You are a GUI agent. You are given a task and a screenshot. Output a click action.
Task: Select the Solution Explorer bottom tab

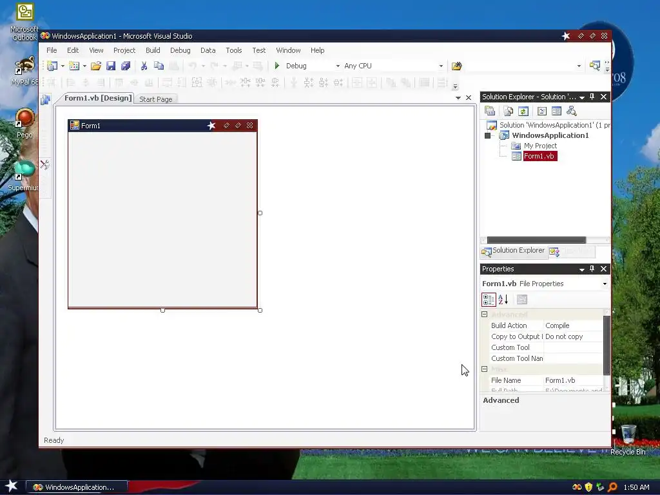[514, 251]
